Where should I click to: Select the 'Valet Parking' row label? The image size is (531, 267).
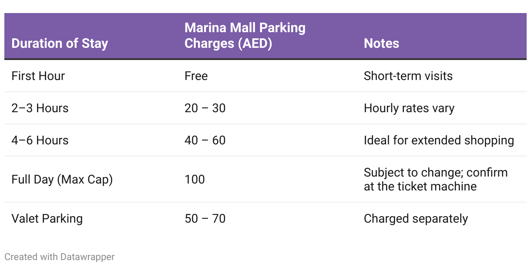coord(47,218)
